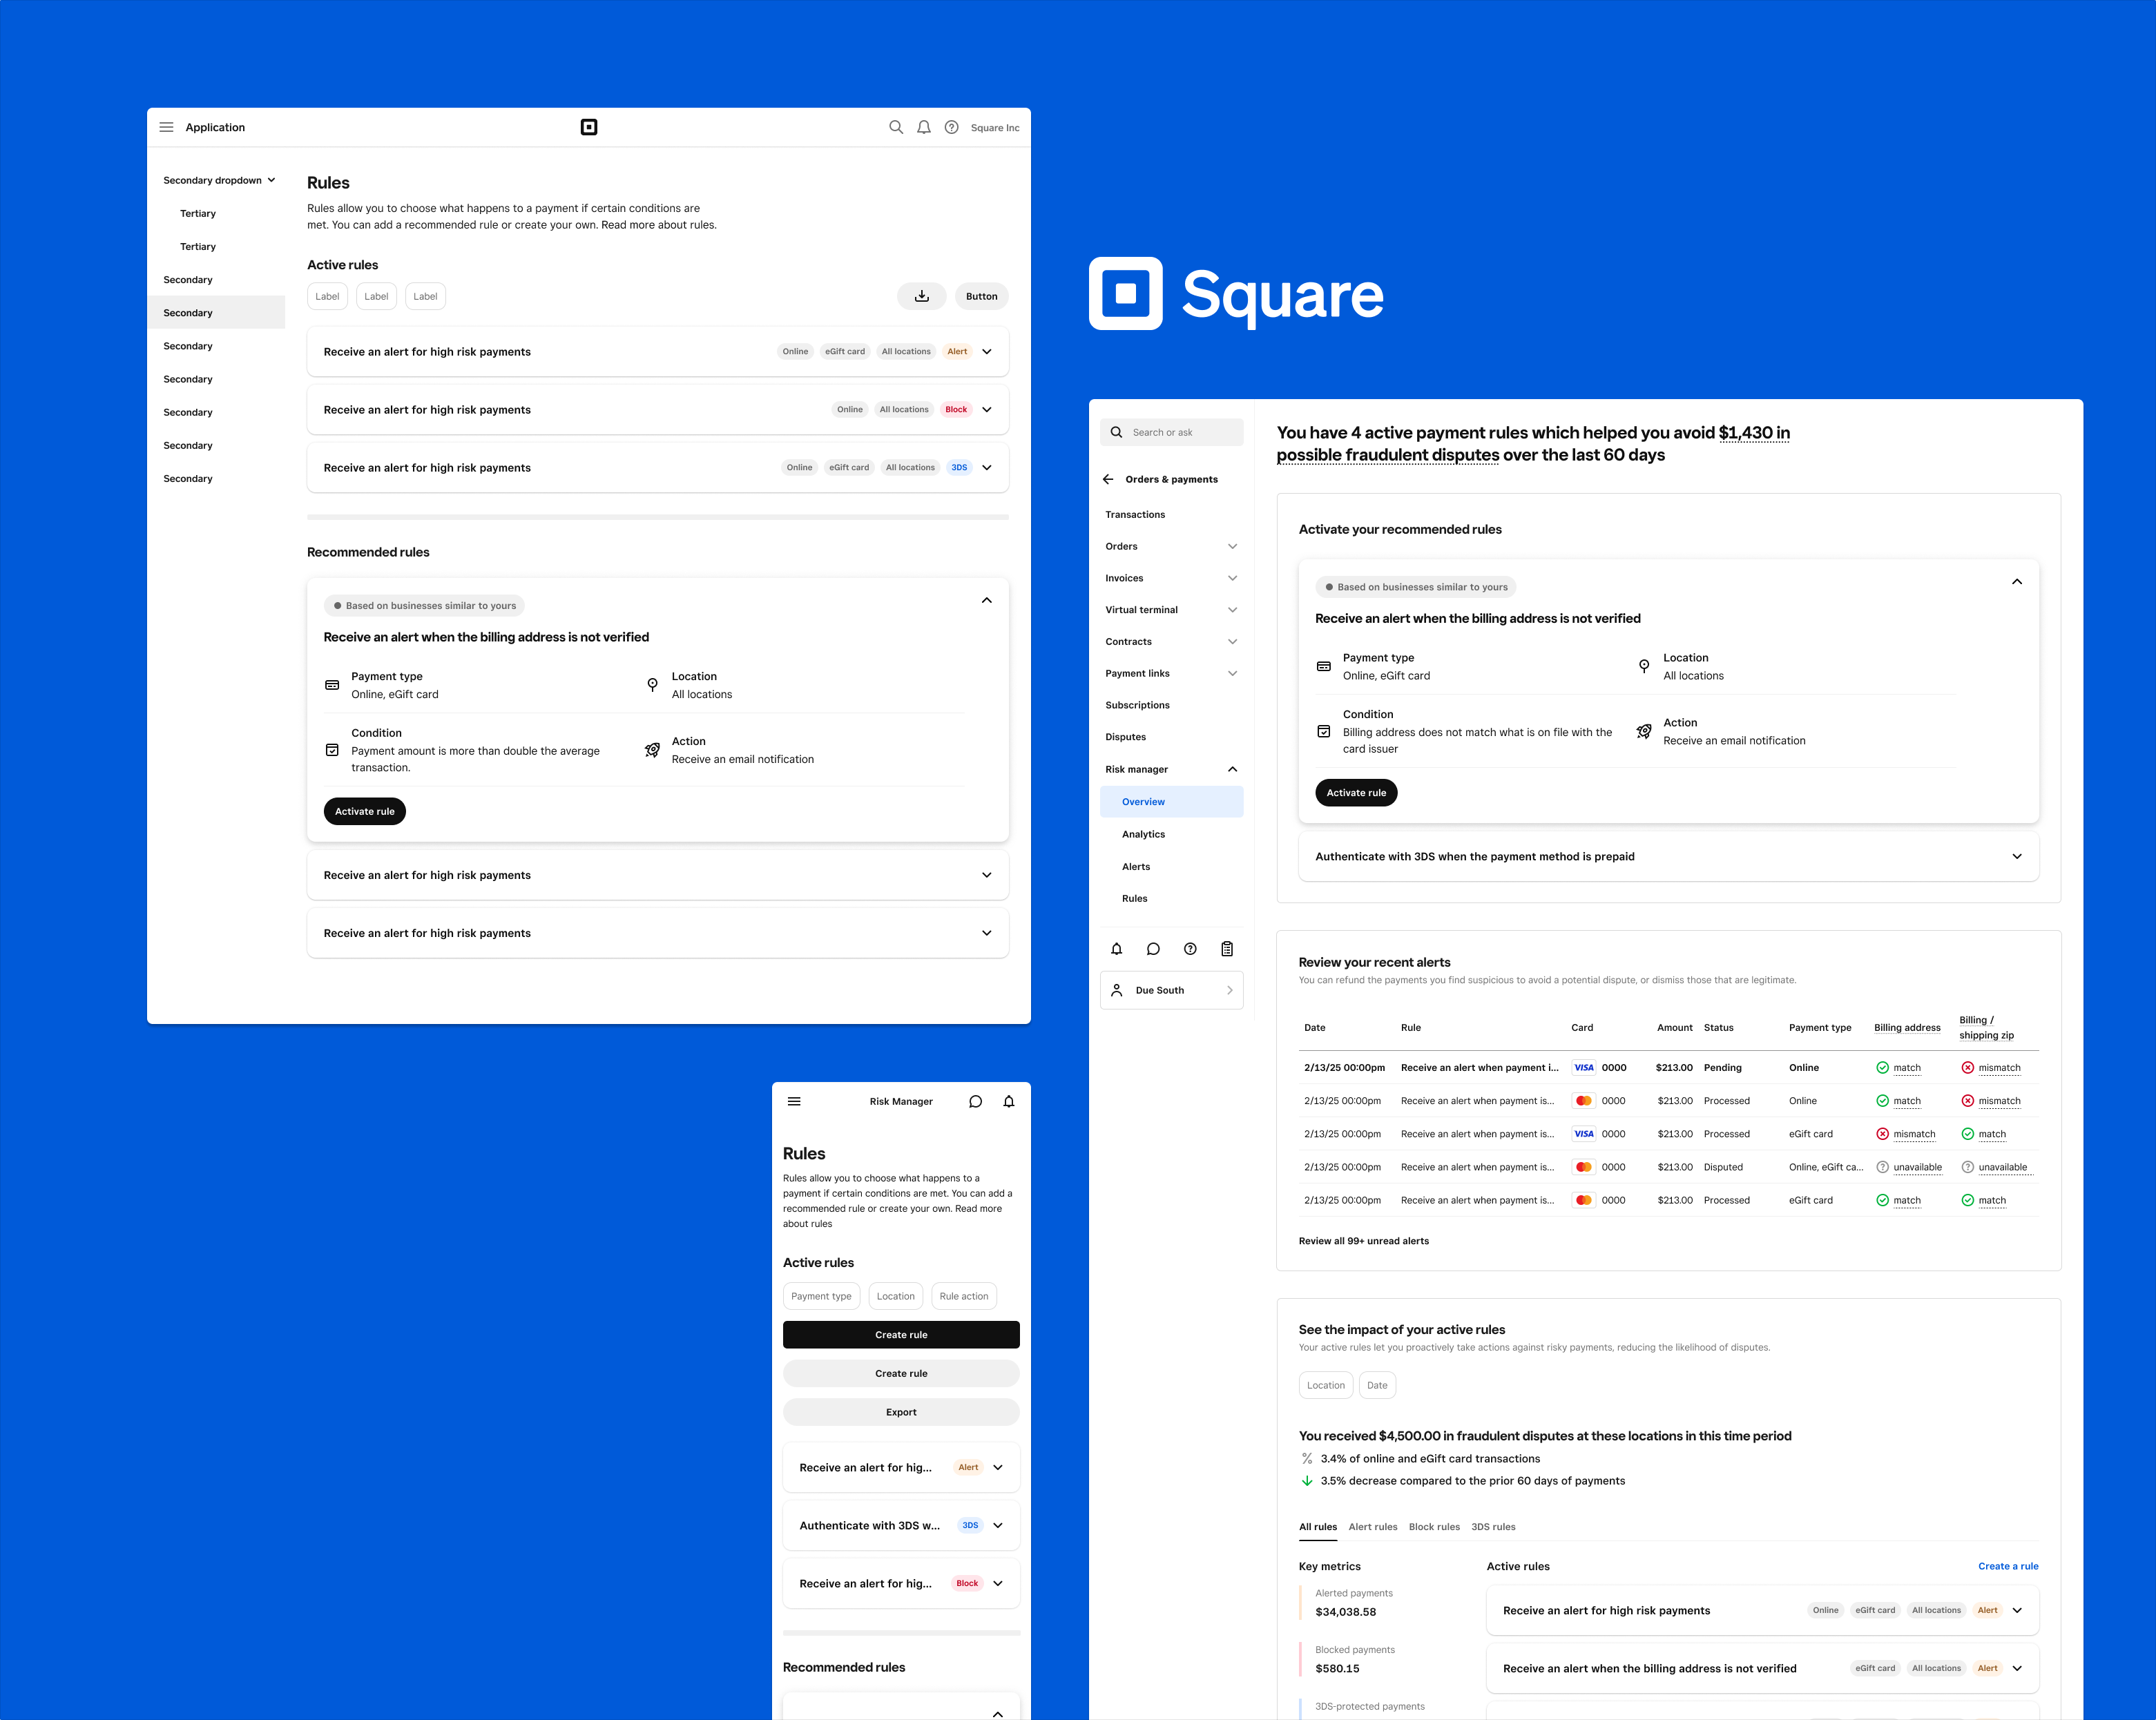Click the back arrow next to Orders & payments

point(1108,479)
